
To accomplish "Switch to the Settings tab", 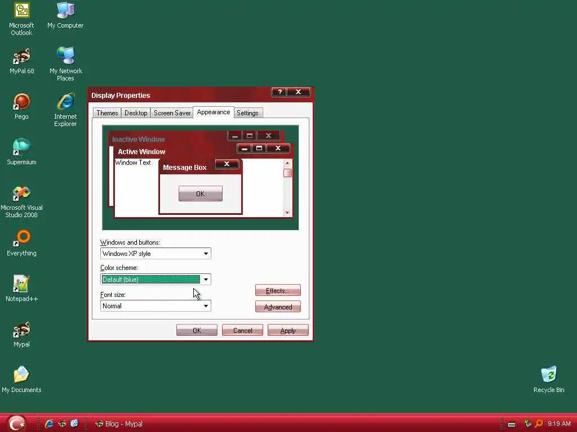I will click(x=247, y=112).
